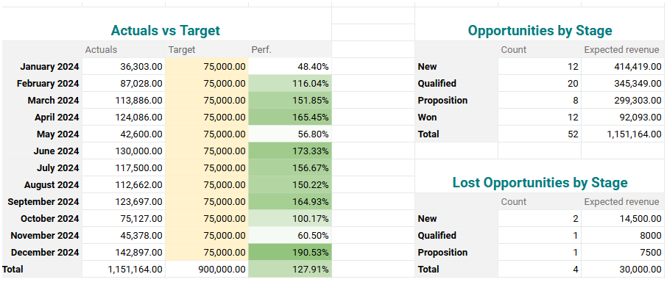Select actuals cell 42,600.00
The width and height of the screenshot is (667, 285).
124,134
